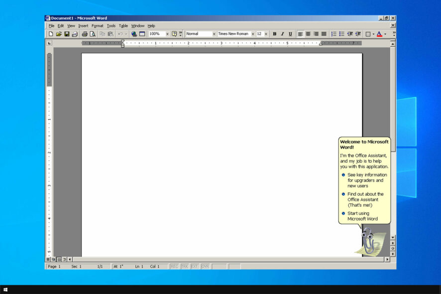Select 'Start using Microsoft Word' option
This screenshot has height=294, width=441.
[360, 216]
